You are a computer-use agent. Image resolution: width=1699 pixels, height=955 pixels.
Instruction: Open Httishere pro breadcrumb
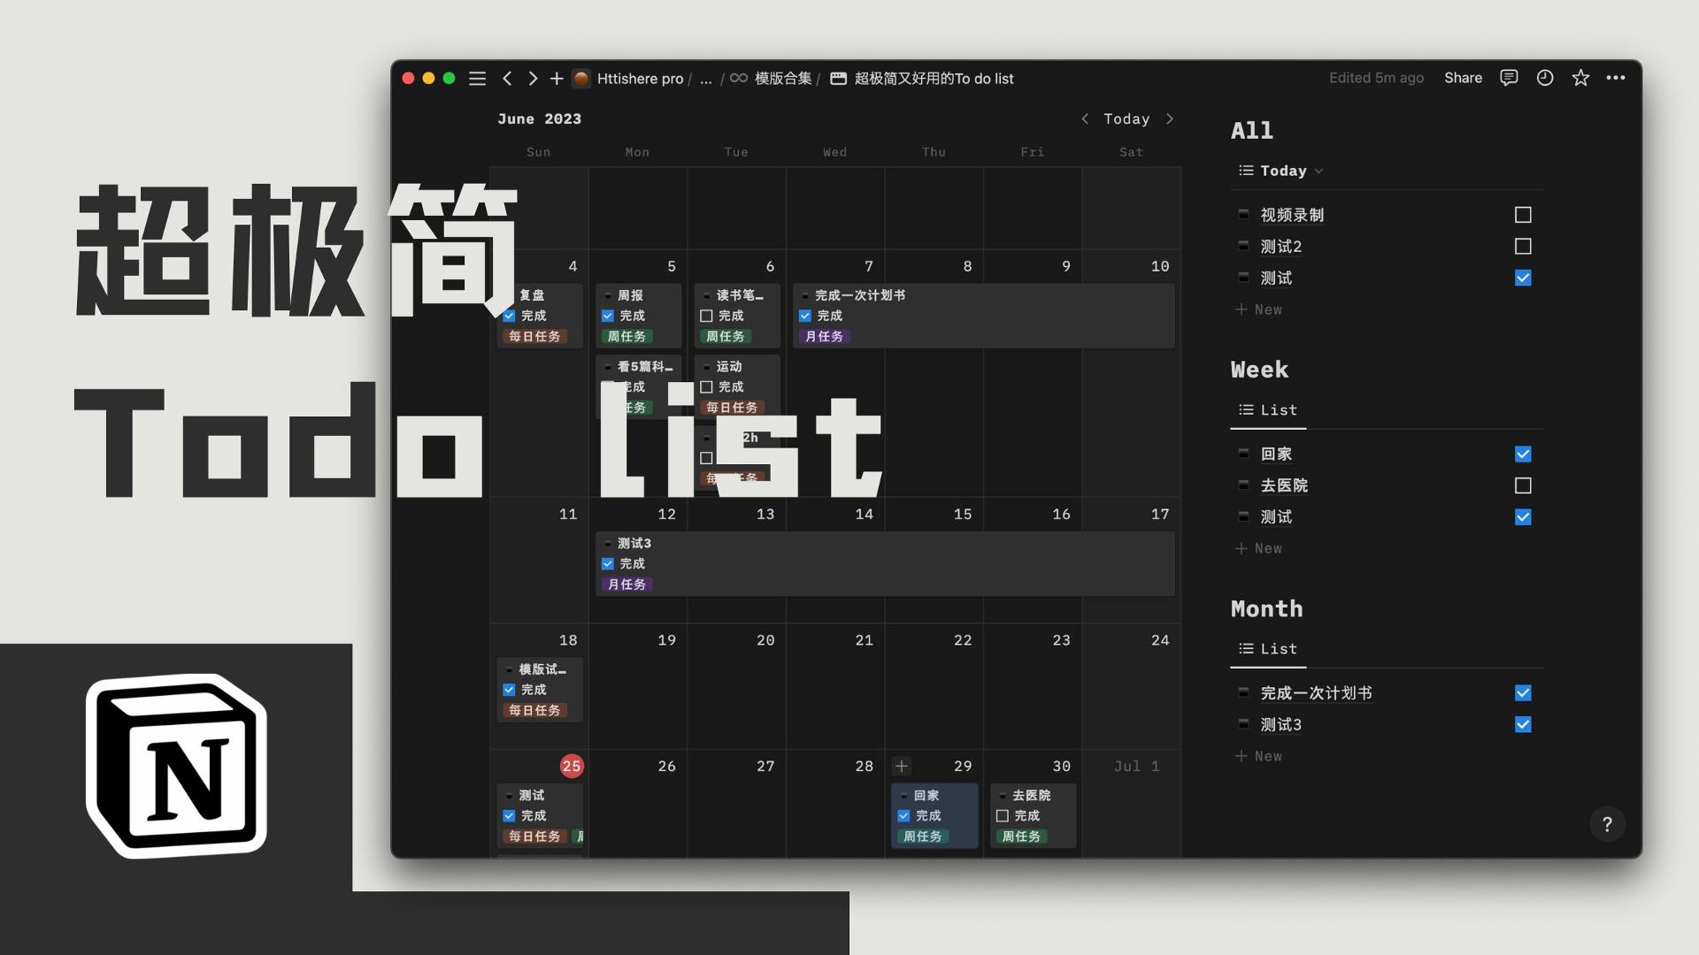click(640, 79)
